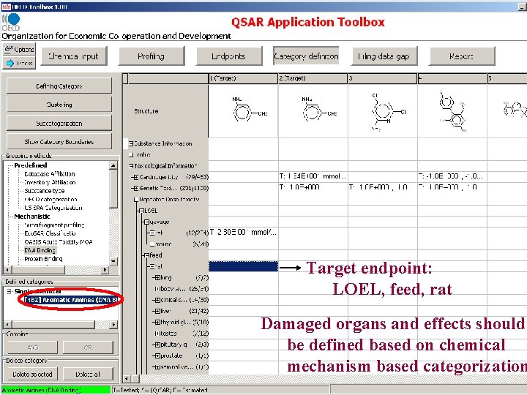Screen dimensions: 527x395
Task: Click the Subcategorization button
Action: click(59, 123)
